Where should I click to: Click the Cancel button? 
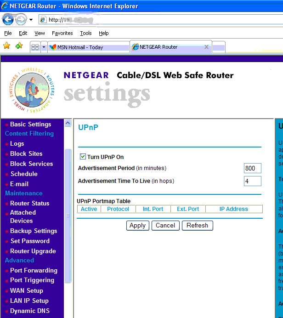pos(165,225)
